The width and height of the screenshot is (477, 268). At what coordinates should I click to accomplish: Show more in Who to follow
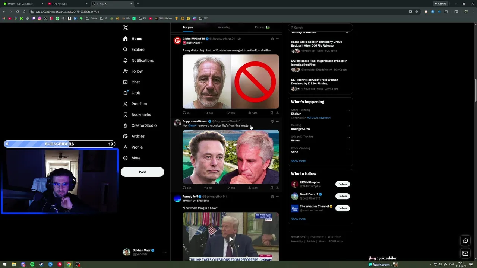[x=298, y=219]
